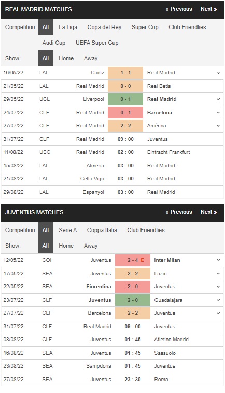Screen dimensions: 225x393
Task: Open the Eintracht Frankfurt team link
Action: pyautogui.click(x=168, y=152)
